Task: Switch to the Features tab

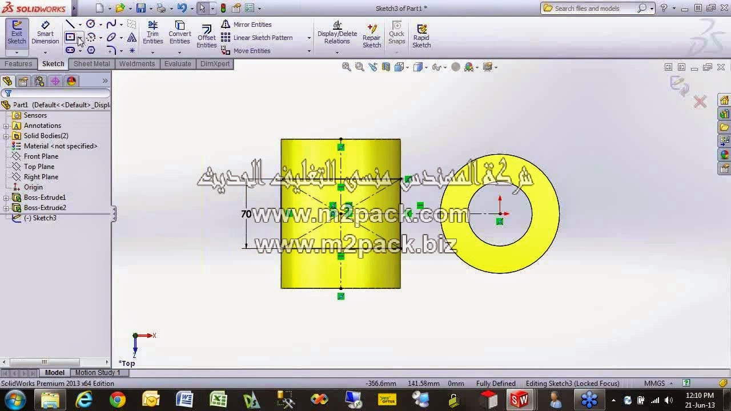Action: (x=18, y=64)
